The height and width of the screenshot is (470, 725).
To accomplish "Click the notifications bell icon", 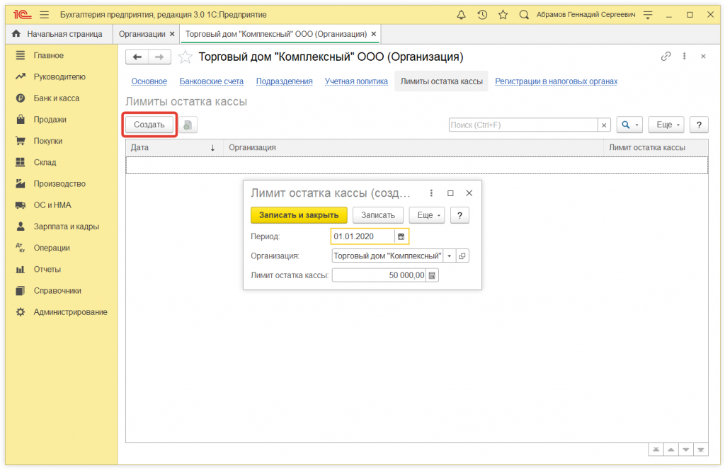I will click(x=462, y=14).
